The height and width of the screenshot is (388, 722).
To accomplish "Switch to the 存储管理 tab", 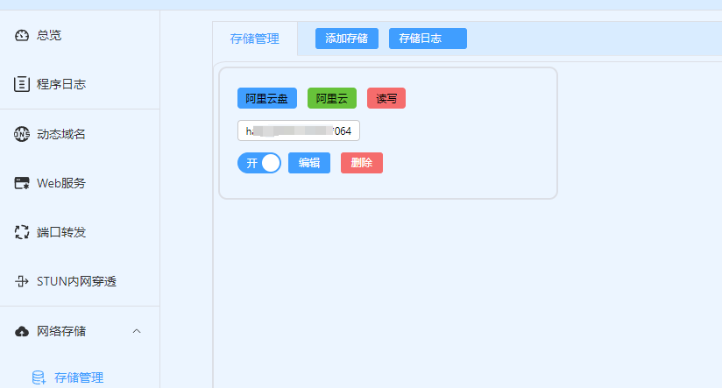I will [x=254, y=39].
